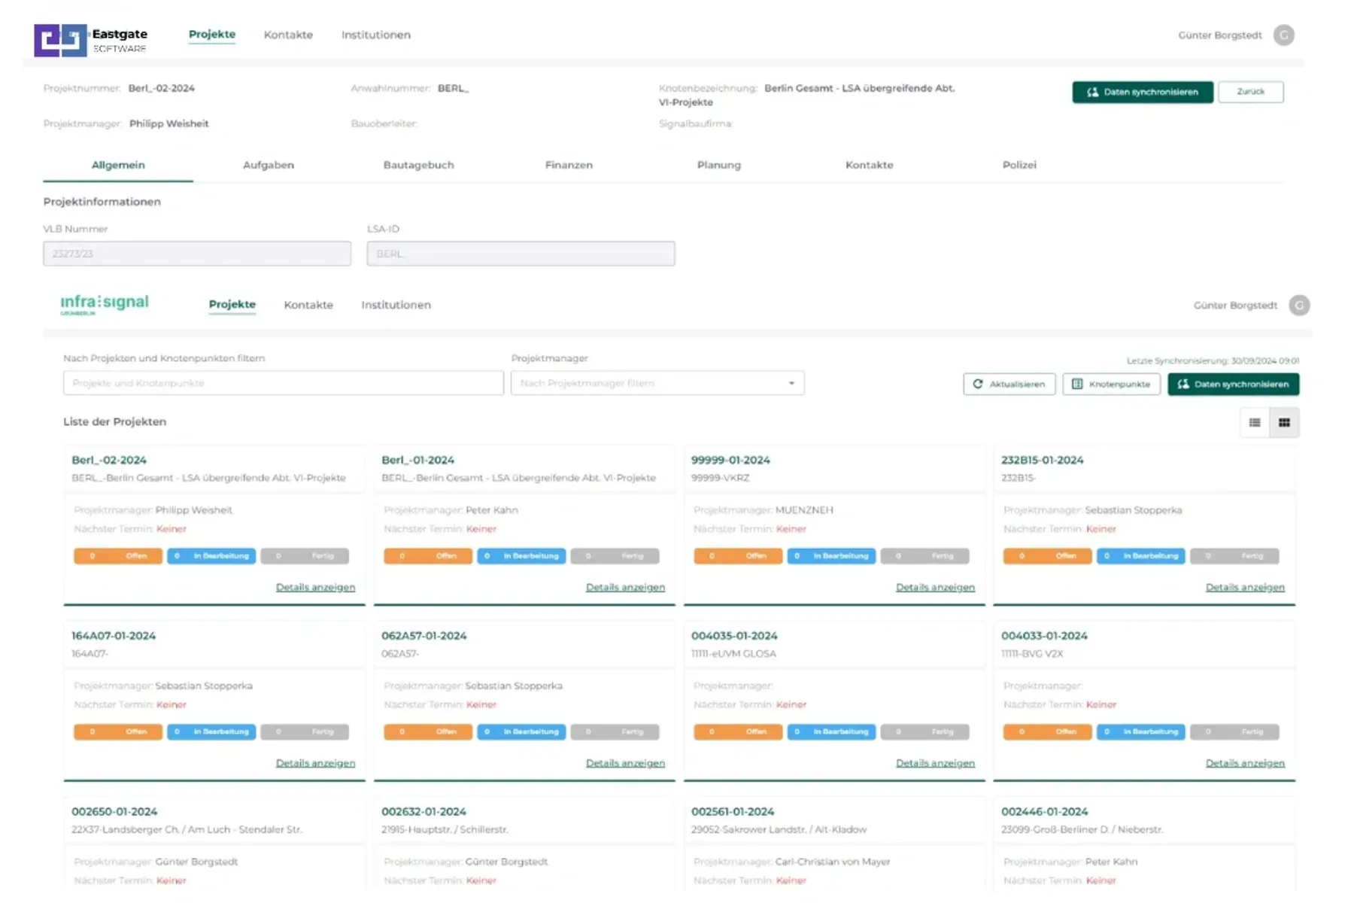
Task: Click the Infra:Signal logo
Action: point(105,304)
